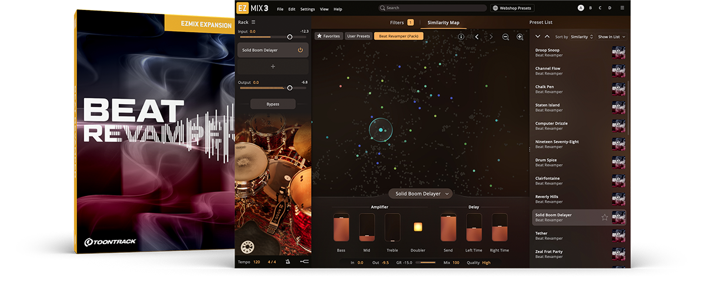Click the metronome icon next to the tempo
This screenshot has height=287, width=706.
coord(288,262)
